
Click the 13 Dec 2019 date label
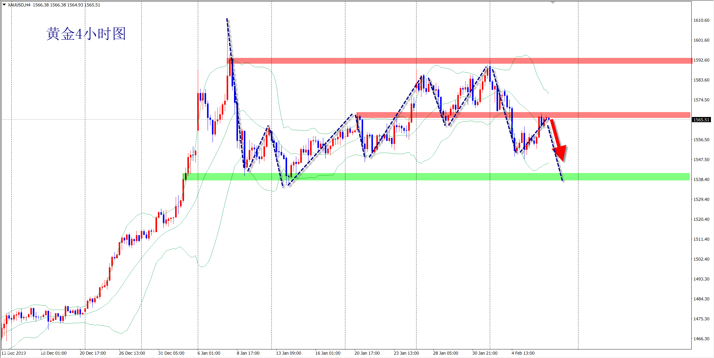(x=14, y=353)
